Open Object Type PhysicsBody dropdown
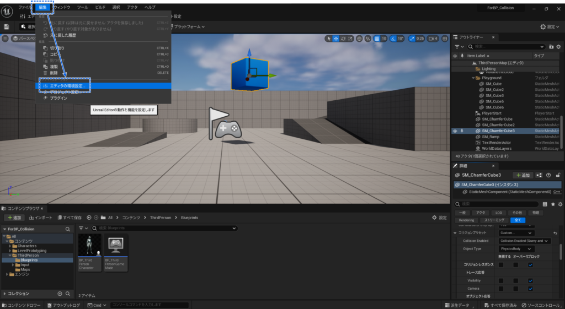Image resolution: width=565 pixels, height=309 pixels. coord(516,249)
